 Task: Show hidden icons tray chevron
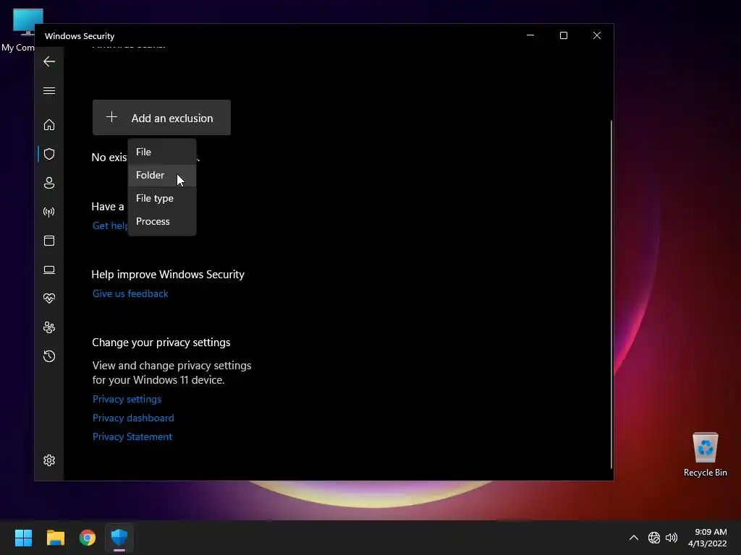click(x=634, y=538)
